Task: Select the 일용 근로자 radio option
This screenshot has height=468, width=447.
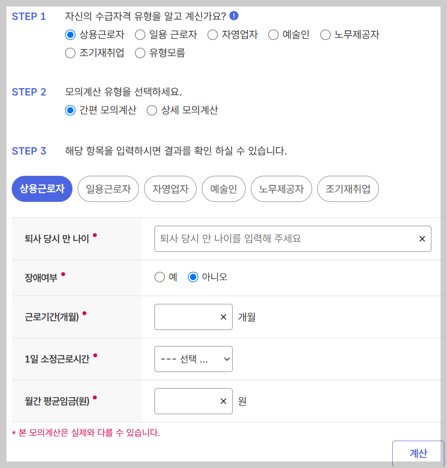Action: coord(140,35)
